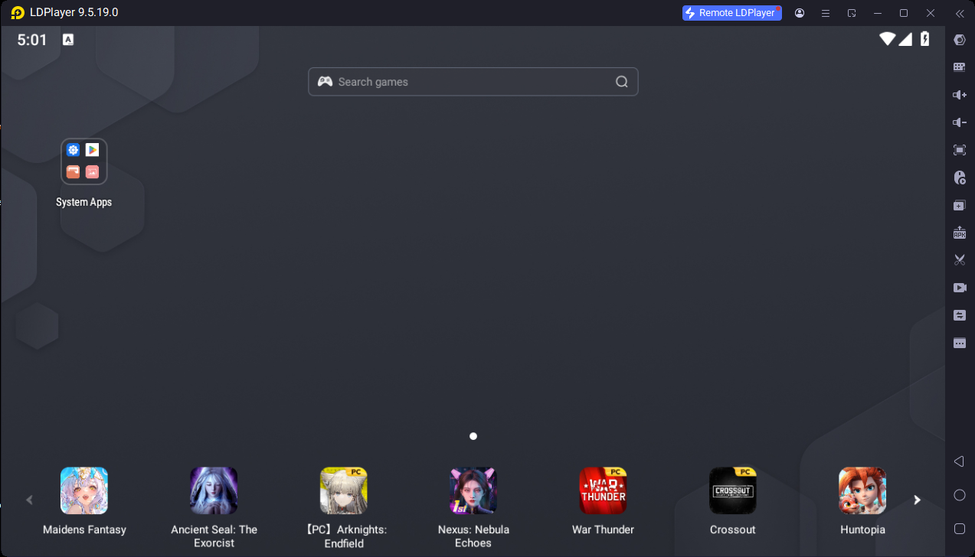Click the Search games input field
The height and width of the screenshot is (557, 975).
point(473,82)
